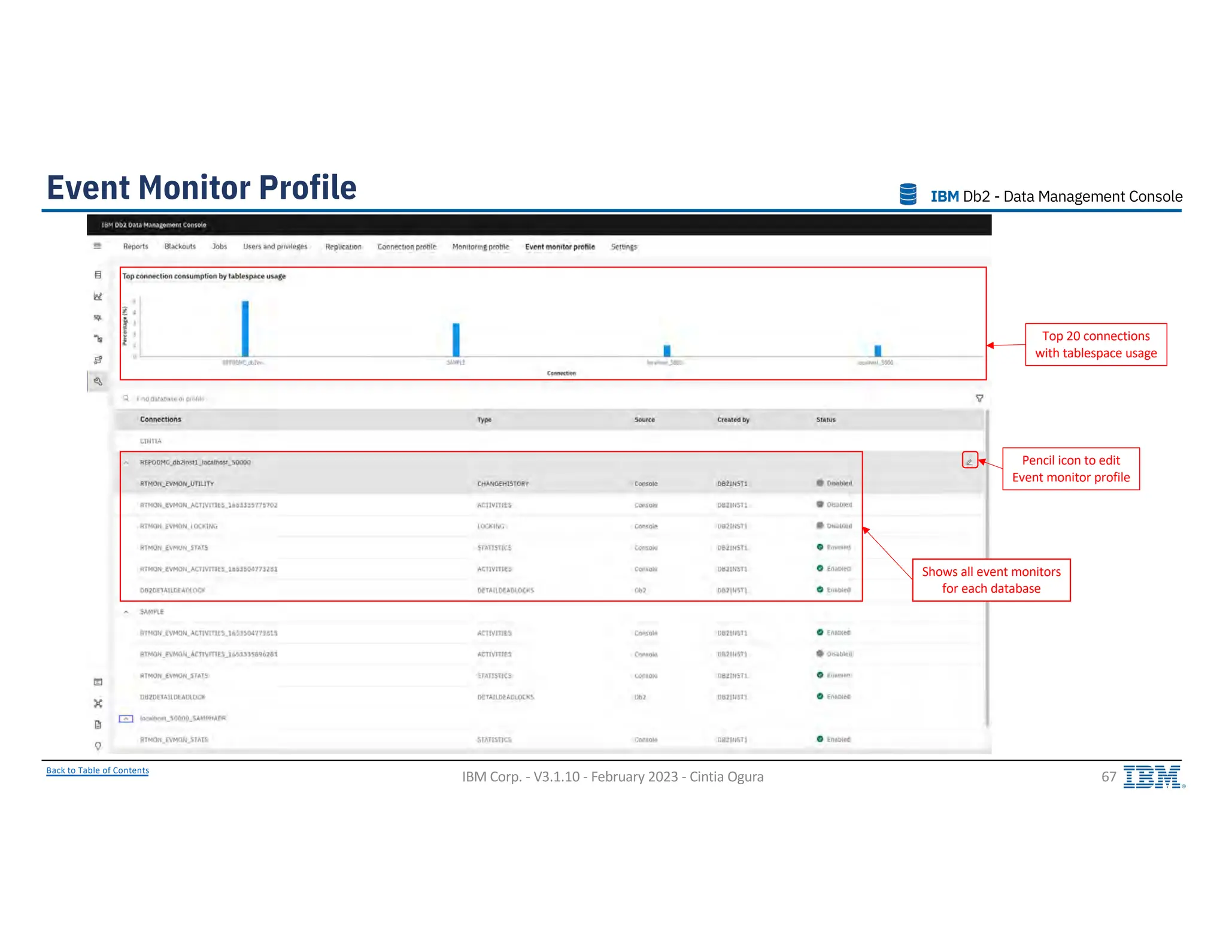Open the hamburger navigation menu icon

point(98,246)
